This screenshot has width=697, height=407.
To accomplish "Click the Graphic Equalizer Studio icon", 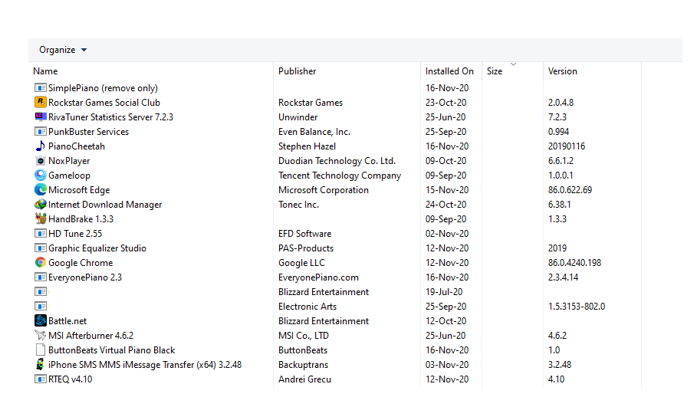I will click(x=41, y=248).
